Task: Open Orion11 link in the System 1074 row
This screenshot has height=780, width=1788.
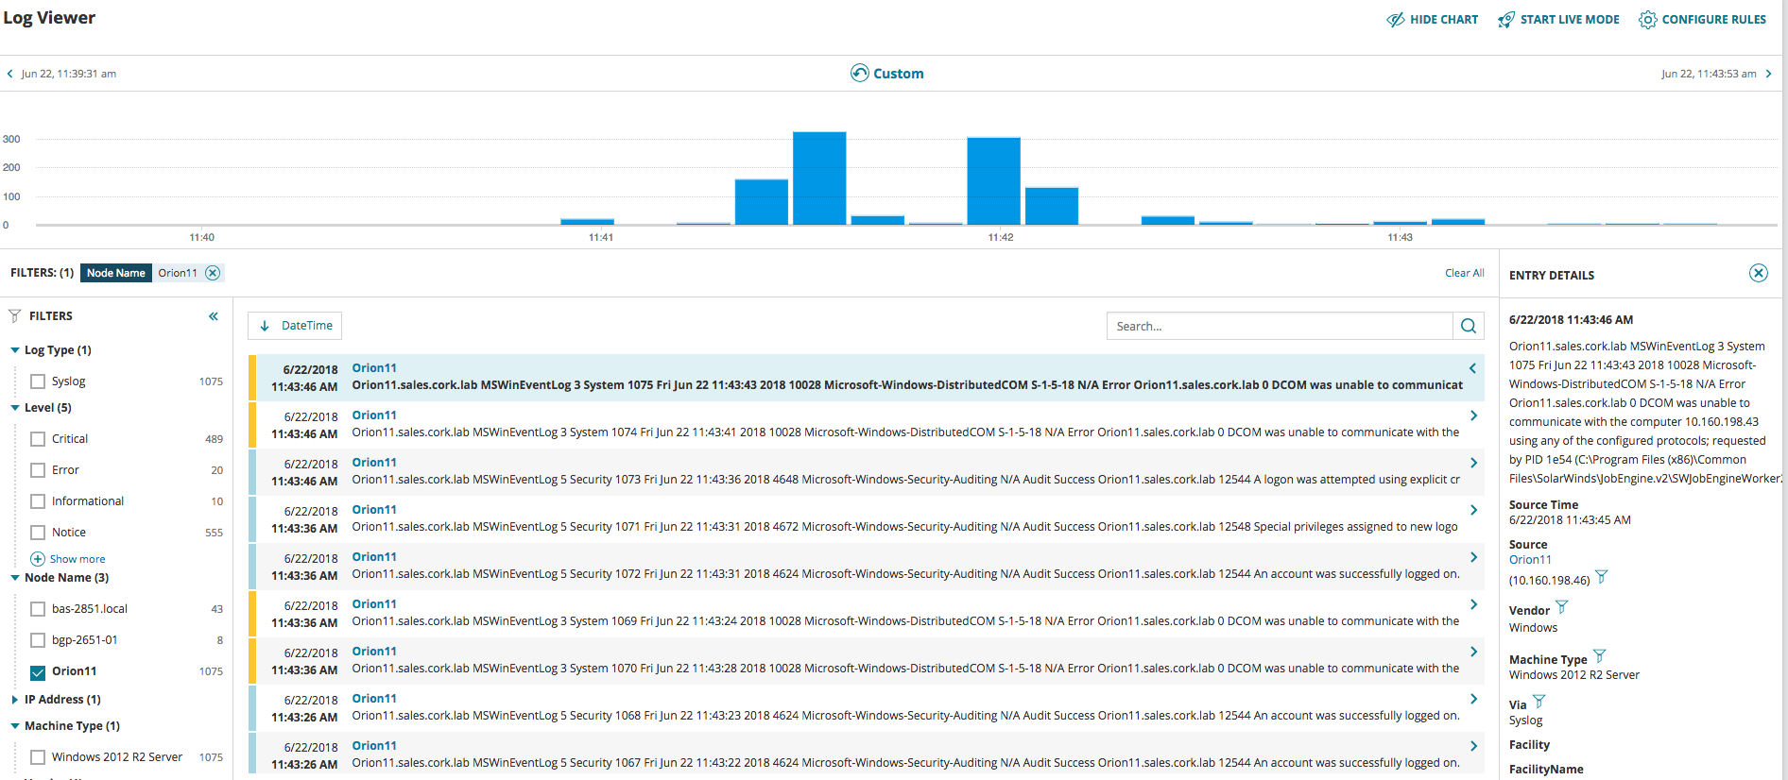Action: [374, 415]
